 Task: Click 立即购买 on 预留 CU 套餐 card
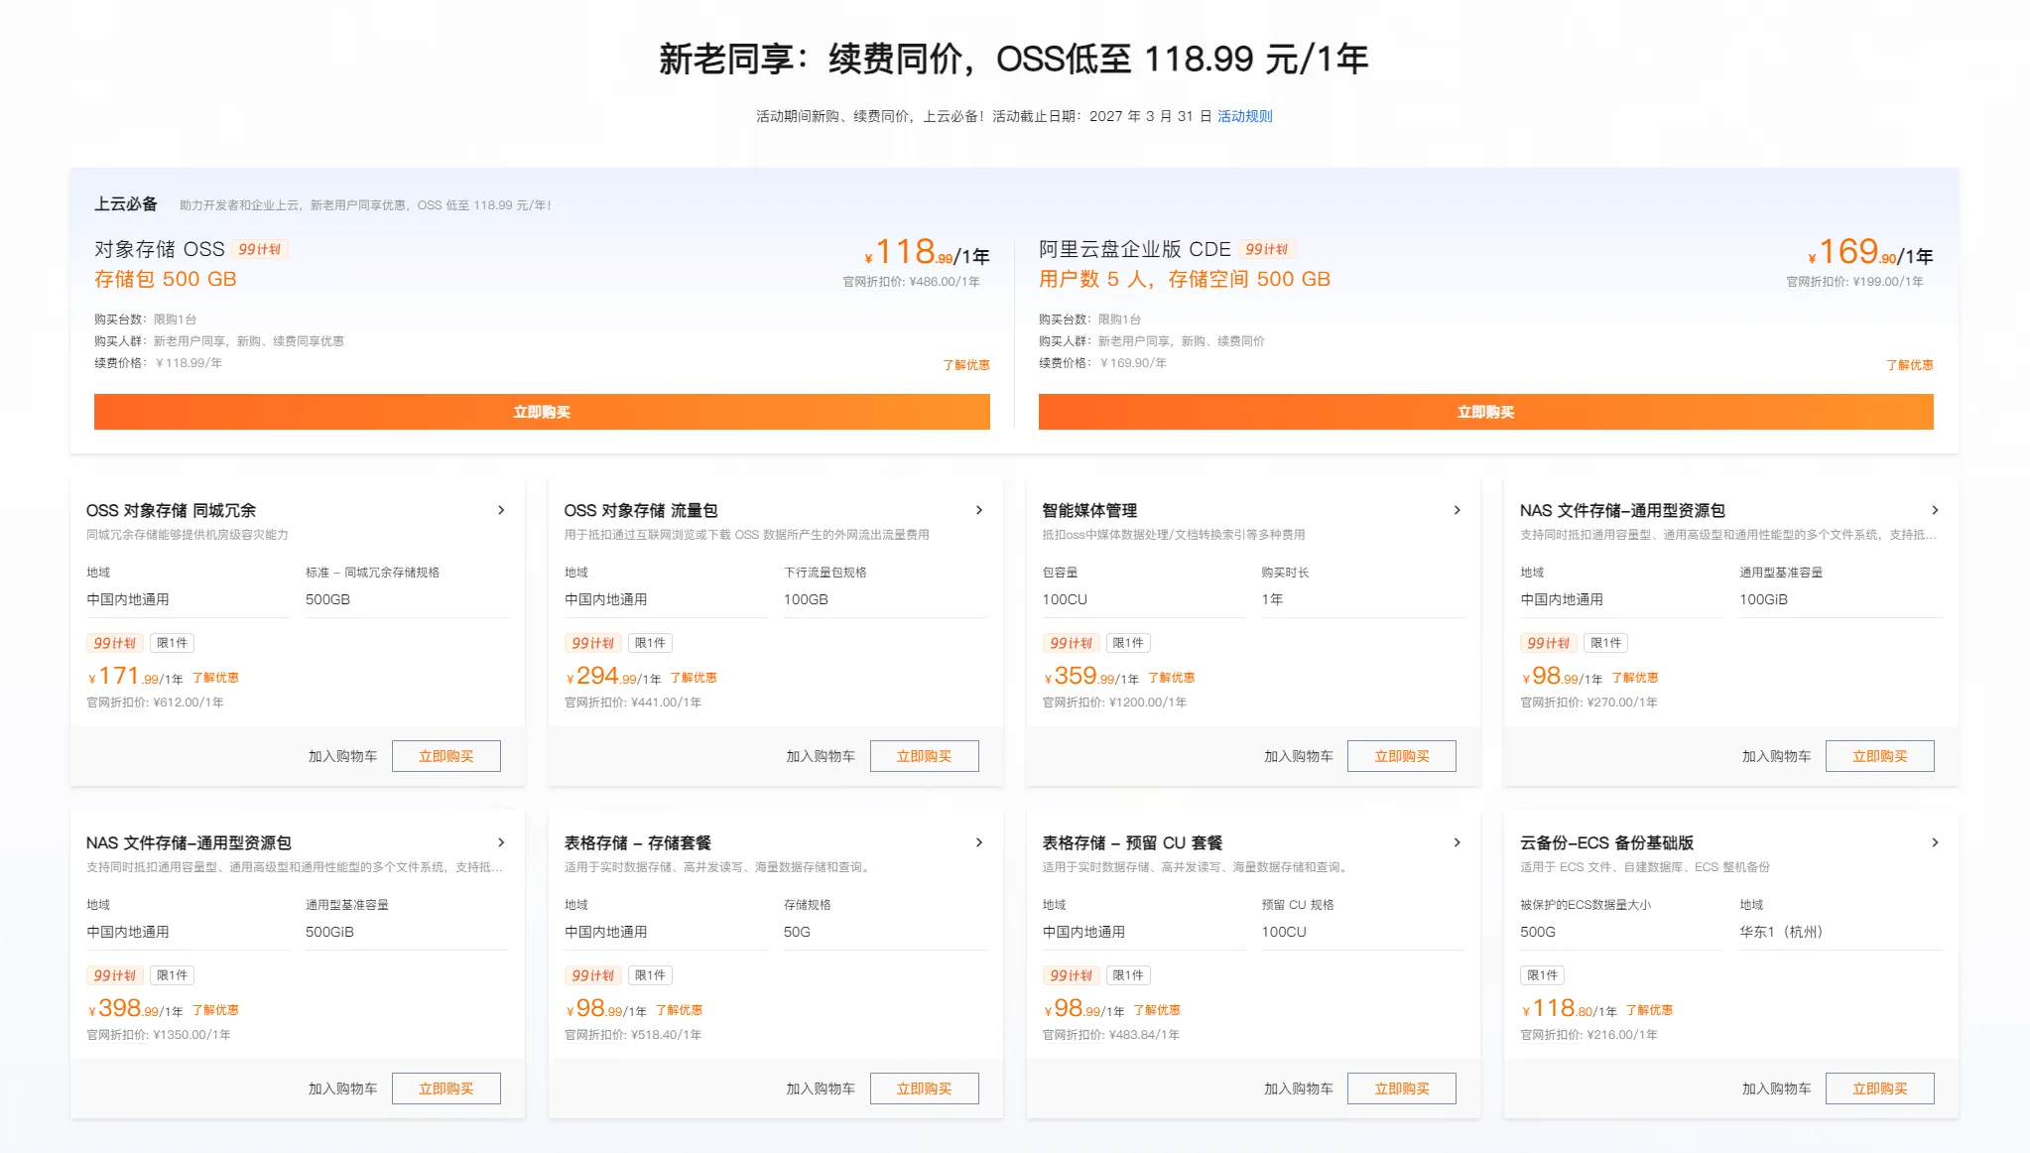pyautogui.click(x=1402, y=1089)
